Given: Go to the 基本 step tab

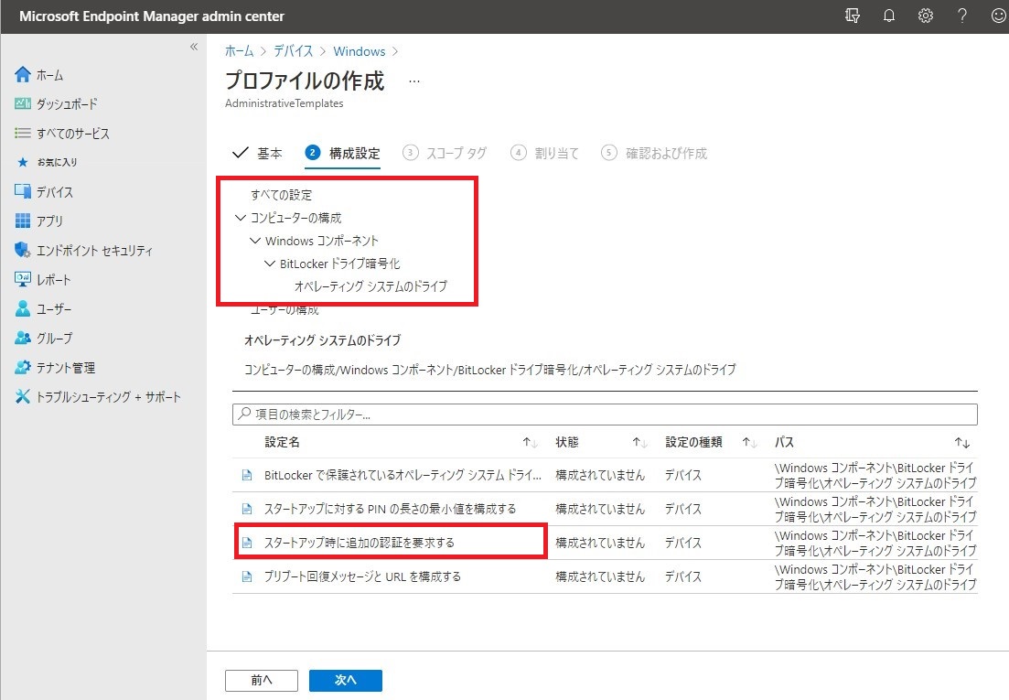Looking at the screenshot, I should click(x=257, y=153).
